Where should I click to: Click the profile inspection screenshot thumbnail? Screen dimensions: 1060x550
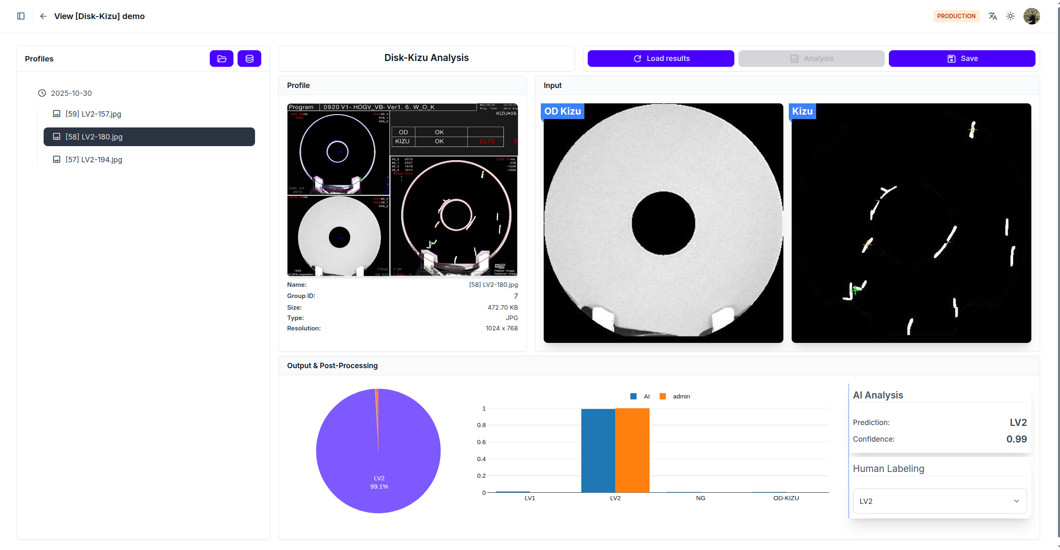point(402,190)
